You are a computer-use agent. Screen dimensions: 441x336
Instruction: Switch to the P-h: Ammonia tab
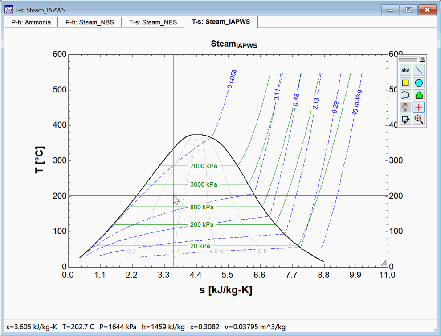tap(31, 22)
